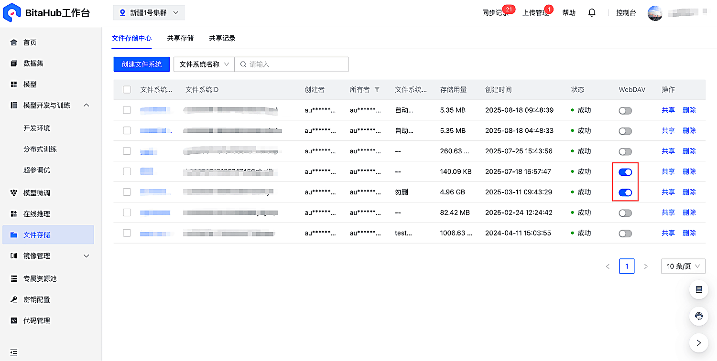This screenshot has width=717, height=361.
Task: Go to the next page arrow
Action: pos(646,266)
